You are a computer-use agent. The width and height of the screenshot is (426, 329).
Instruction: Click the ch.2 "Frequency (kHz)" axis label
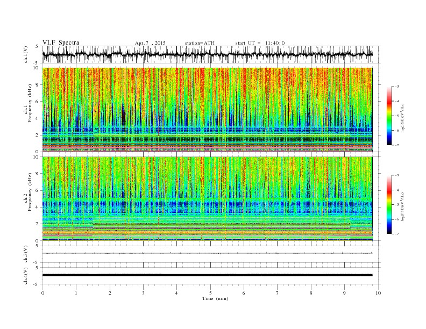pos(30,192)
